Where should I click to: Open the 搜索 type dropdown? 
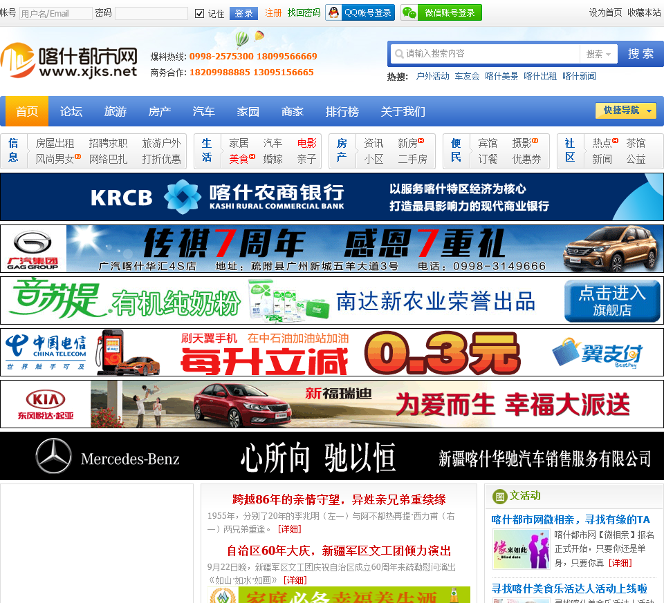tap(598, 54)
